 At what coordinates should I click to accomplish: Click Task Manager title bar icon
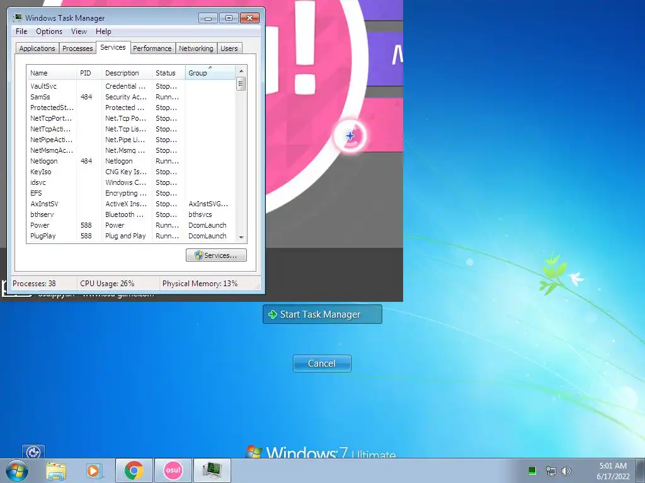(x=18, y=18)
